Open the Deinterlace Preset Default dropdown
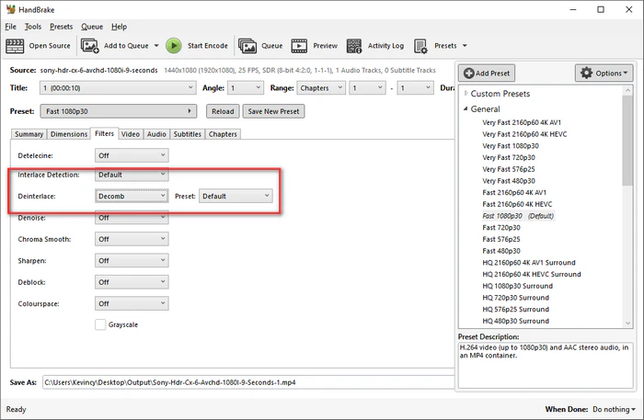Viewport: 644px width, 420px height. click(236, 196)
